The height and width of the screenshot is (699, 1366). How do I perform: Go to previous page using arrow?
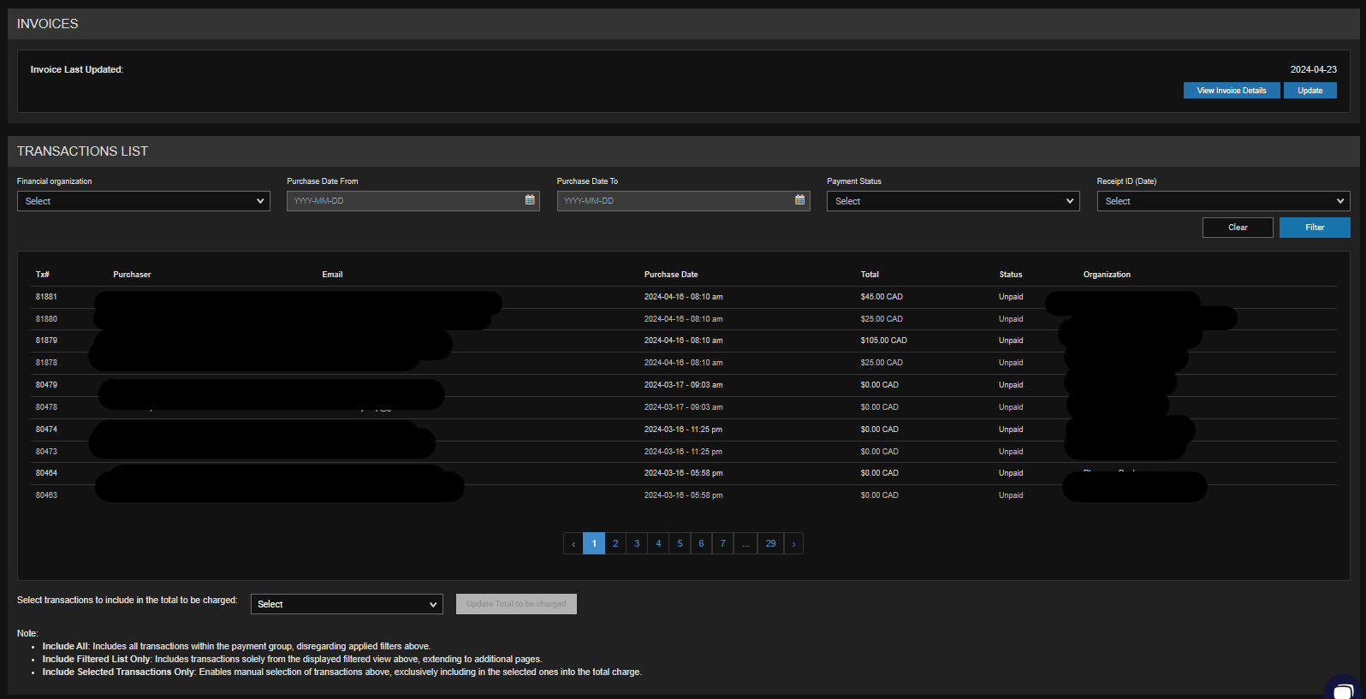click(x=573, y=543)
